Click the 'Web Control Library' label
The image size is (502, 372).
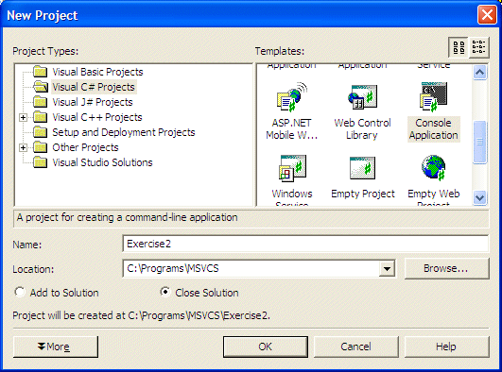click(362, 129)
